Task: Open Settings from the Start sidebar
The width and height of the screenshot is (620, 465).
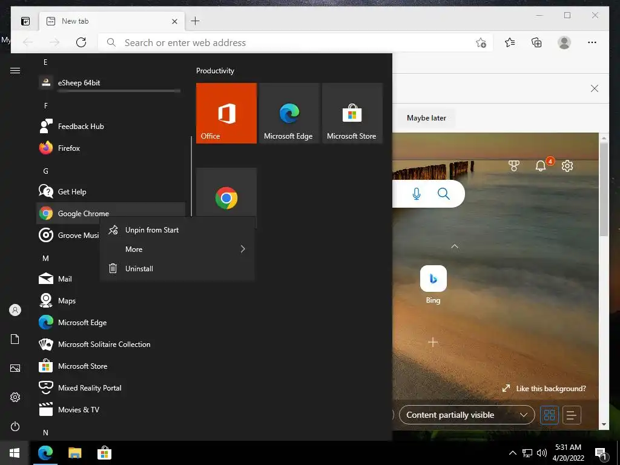Action: (x=15, y=397)
